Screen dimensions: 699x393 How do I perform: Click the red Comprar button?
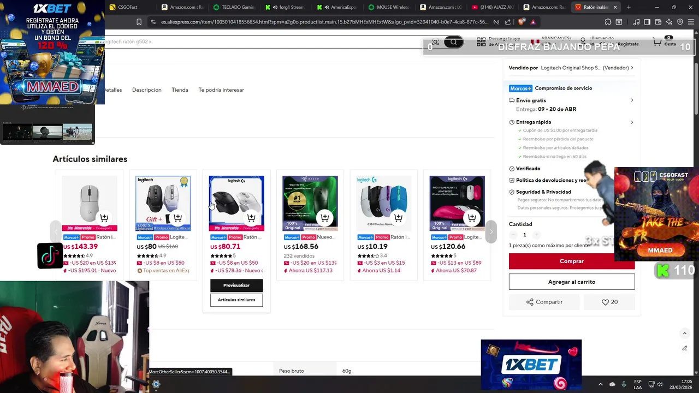(x=572, y=261)
